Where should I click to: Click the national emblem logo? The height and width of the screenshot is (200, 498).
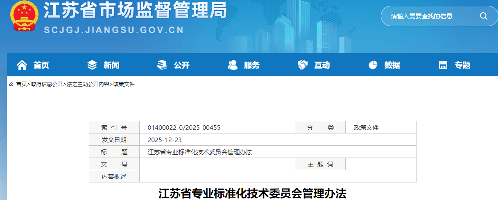24,16
